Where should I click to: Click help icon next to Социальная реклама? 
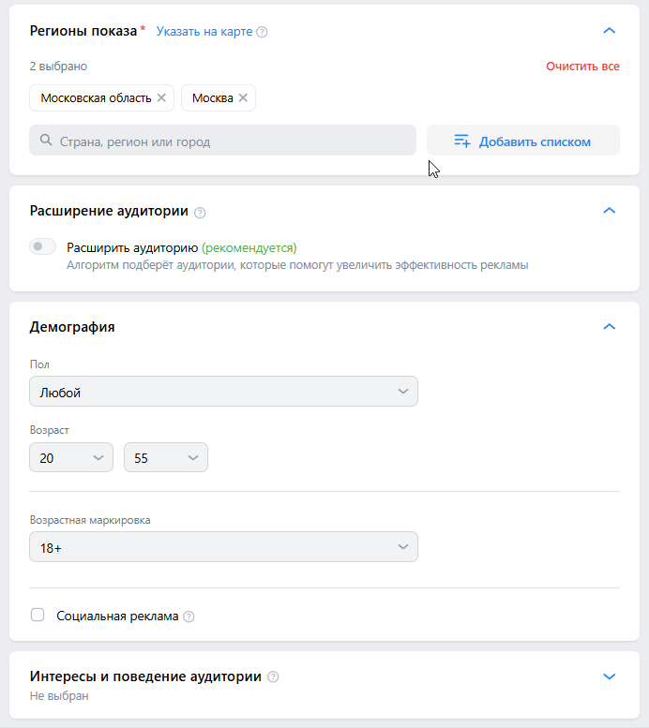click(x=189, y=617)
